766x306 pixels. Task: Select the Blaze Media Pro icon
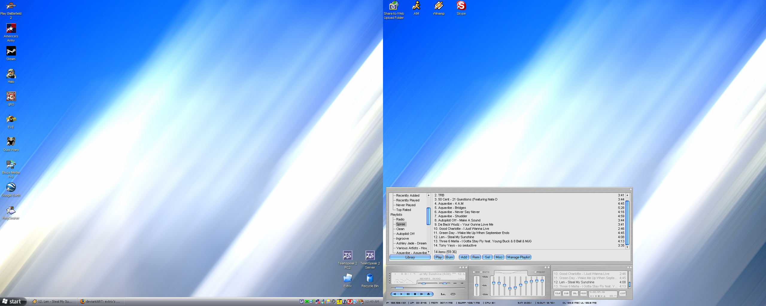point(11,169)
